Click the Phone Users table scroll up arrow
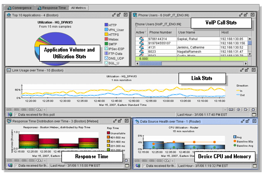This screenshot has height=175, width=264. [250, 39]
